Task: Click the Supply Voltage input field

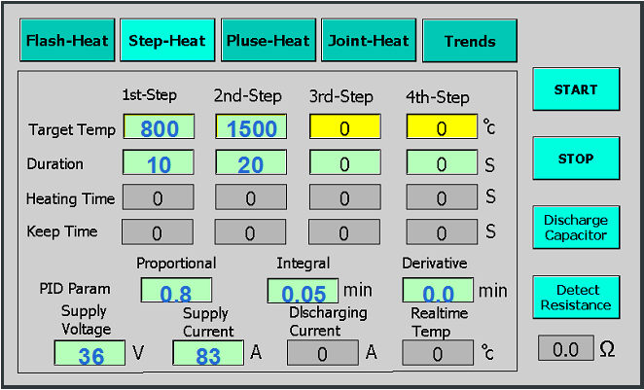Action: [x=89, y=354]
